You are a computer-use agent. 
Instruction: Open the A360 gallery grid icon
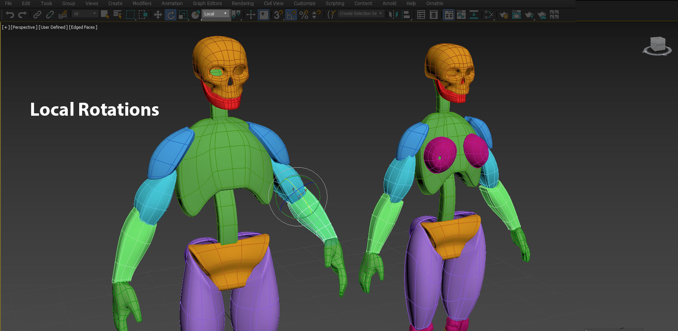click(x=554, y=15)
